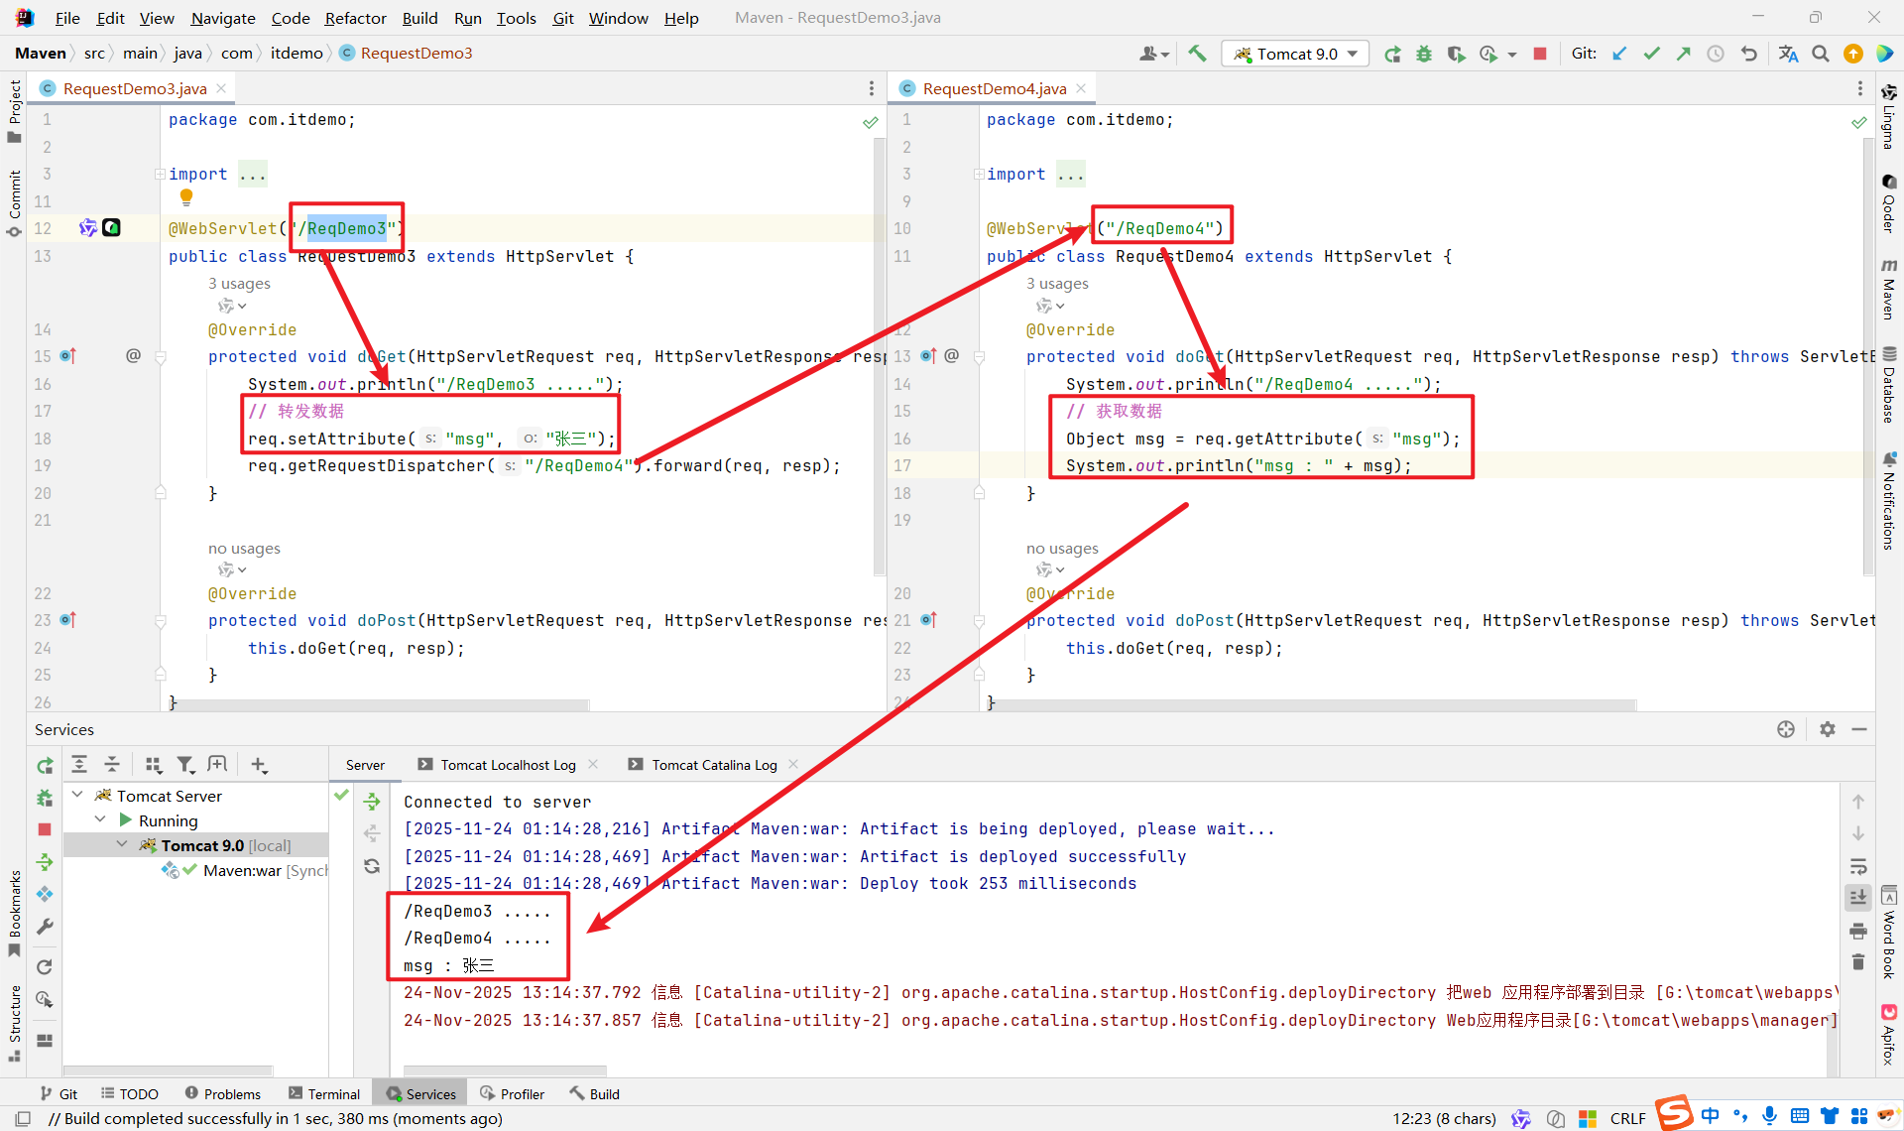1904x1131 pixels.
Task: Click the Build Project hammer icon
Action: coord(1197,54)
